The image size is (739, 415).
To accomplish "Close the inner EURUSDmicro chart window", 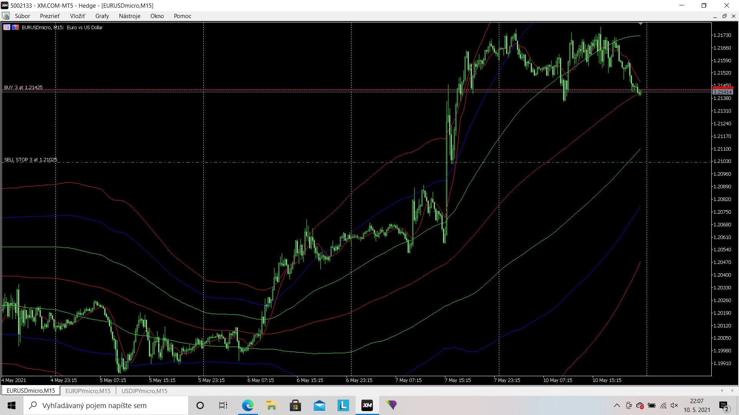I will (734, 16).
